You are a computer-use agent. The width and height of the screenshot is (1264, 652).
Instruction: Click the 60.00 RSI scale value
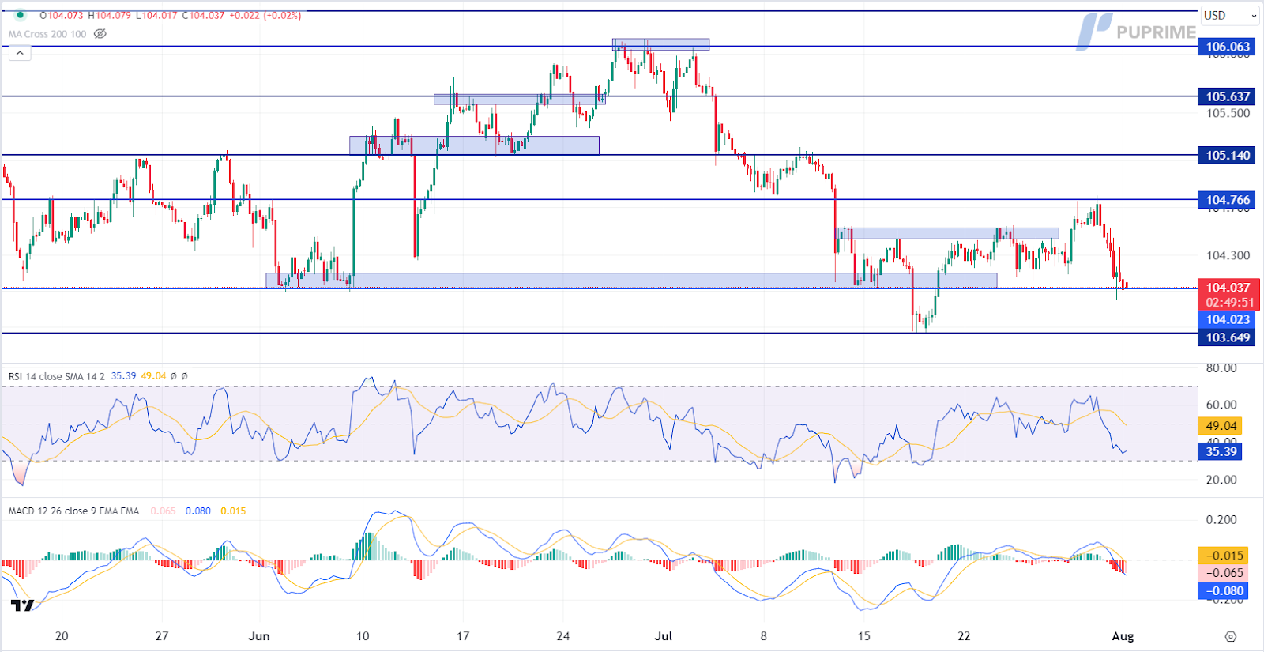1221,405
